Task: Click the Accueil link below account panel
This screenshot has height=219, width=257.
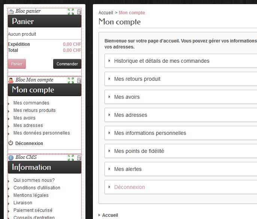Action: 110,215
